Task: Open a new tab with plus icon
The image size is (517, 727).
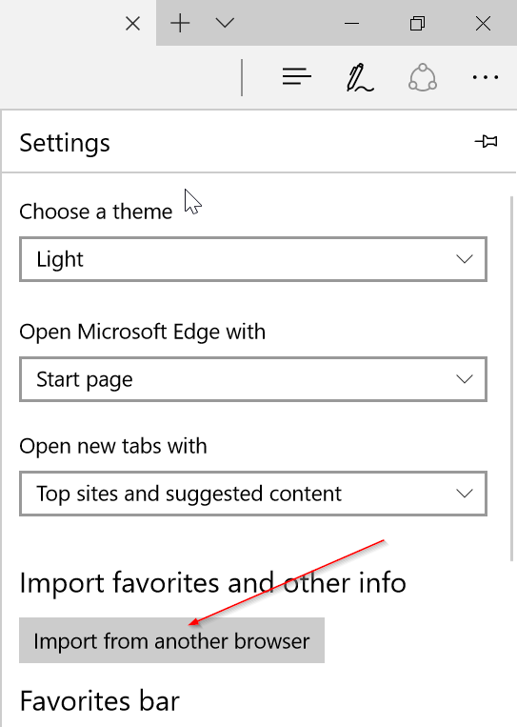Action: point(180,23)
